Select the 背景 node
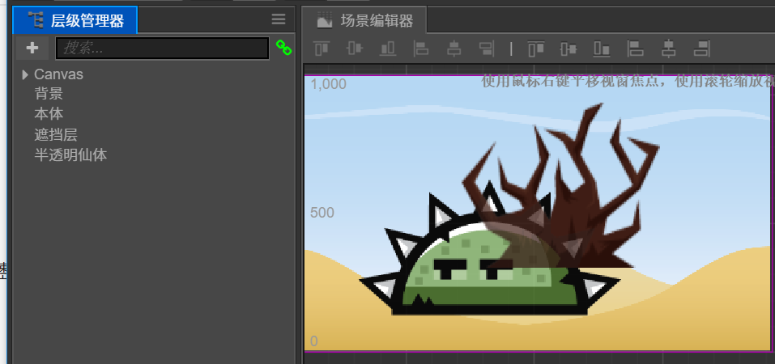775x364 pixels. click(x=49, y=93)
